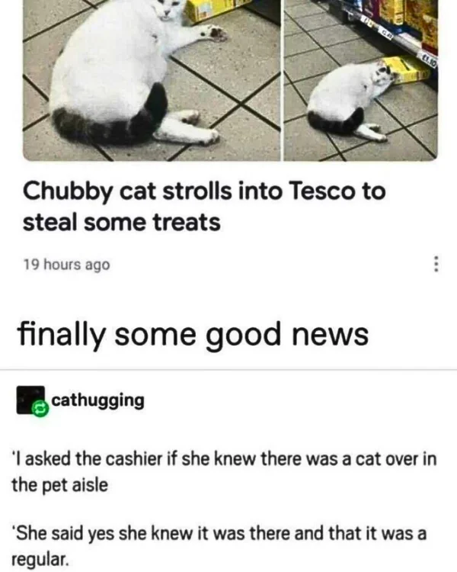
Task: Click the I asked the cashier paragraph
Action: click(x=224, y=472)
